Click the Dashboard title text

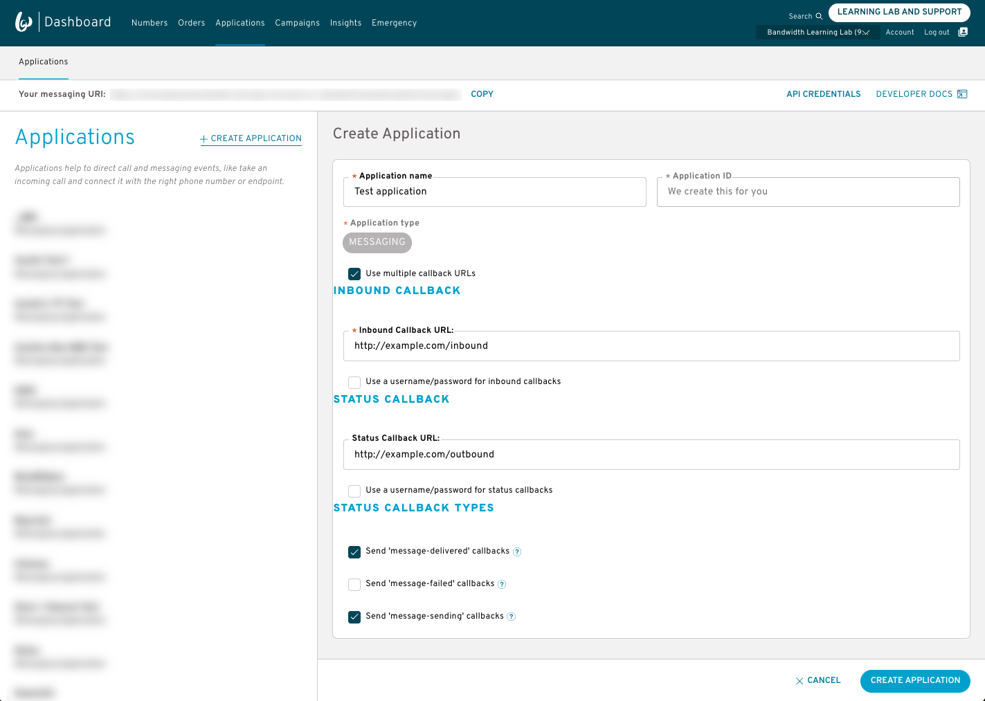(78, 22)
